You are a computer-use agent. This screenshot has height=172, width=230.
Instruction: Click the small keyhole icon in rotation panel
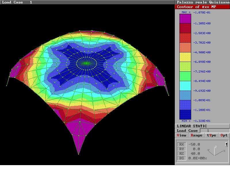tap(226, 144)
